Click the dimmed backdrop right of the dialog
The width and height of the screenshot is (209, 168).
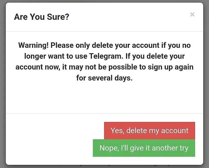pos(206,86)
